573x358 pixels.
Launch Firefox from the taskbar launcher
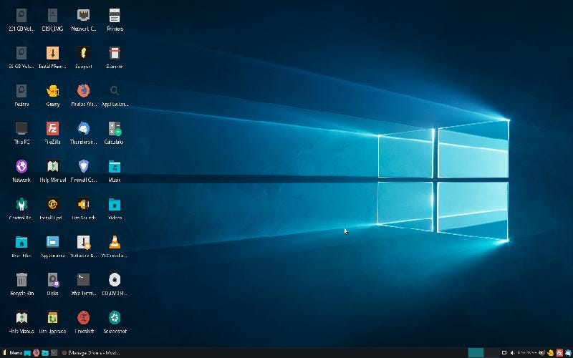[37, 353]
